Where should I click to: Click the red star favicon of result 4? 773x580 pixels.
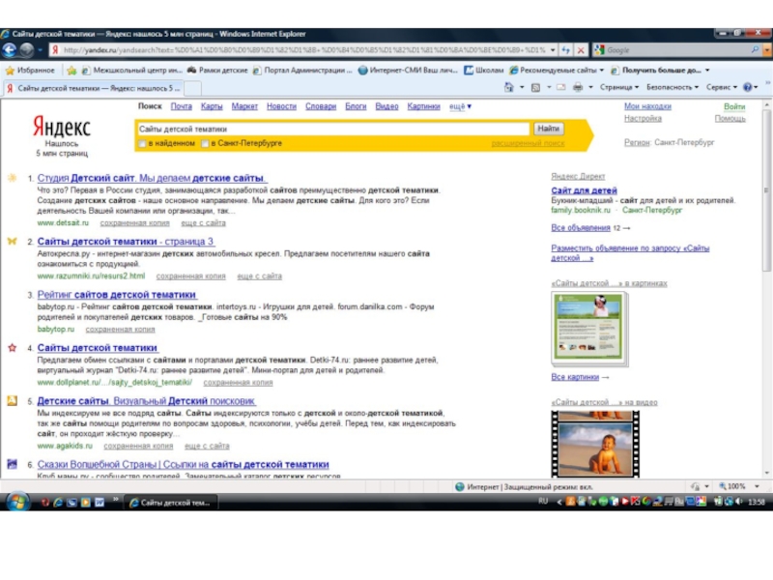[x=12, y=348]
